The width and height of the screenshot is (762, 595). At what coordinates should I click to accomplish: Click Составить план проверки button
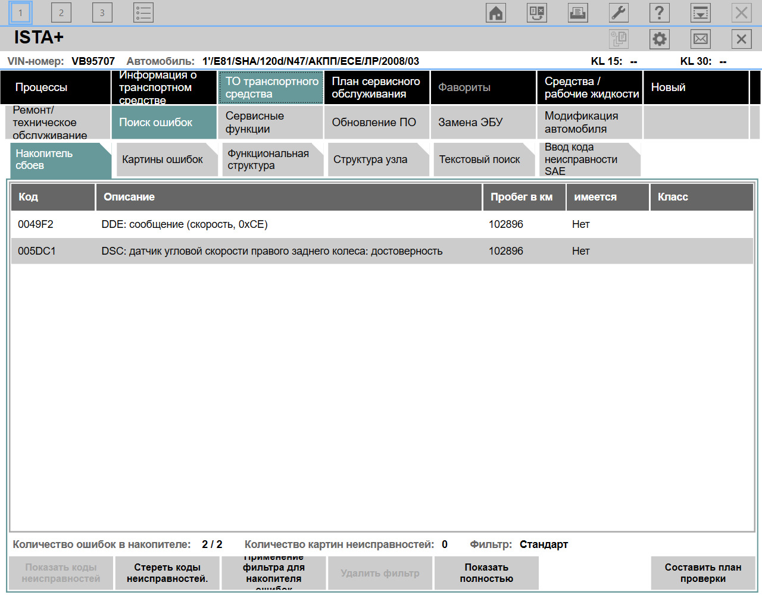703,573
